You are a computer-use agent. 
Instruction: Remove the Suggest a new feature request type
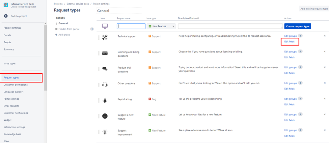325,114
